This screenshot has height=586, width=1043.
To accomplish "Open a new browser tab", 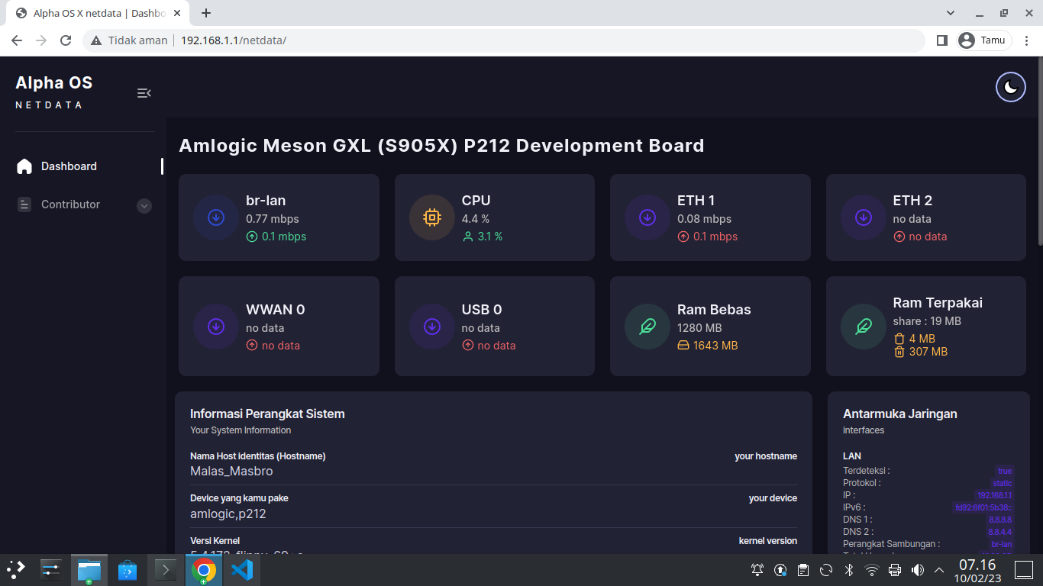I will [206, 13].
